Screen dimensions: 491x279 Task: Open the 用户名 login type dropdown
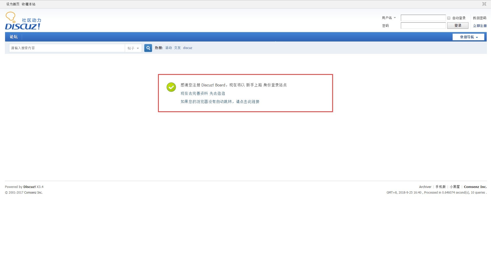[x=389, y=18]
